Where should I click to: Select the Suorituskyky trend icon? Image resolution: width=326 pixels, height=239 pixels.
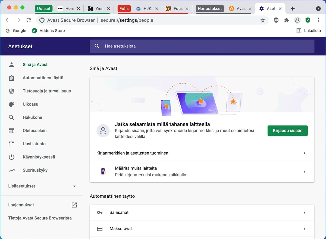(x=11, y=170)
